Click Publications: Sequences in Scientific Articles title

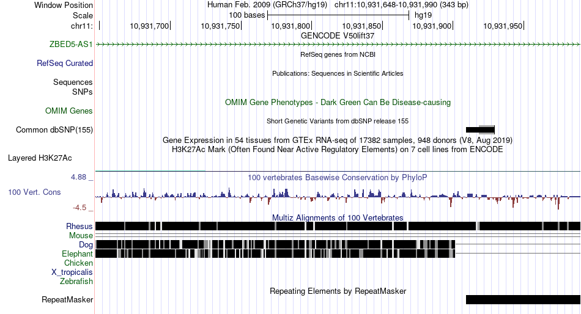pyautogui.click(x=338, y=73)
